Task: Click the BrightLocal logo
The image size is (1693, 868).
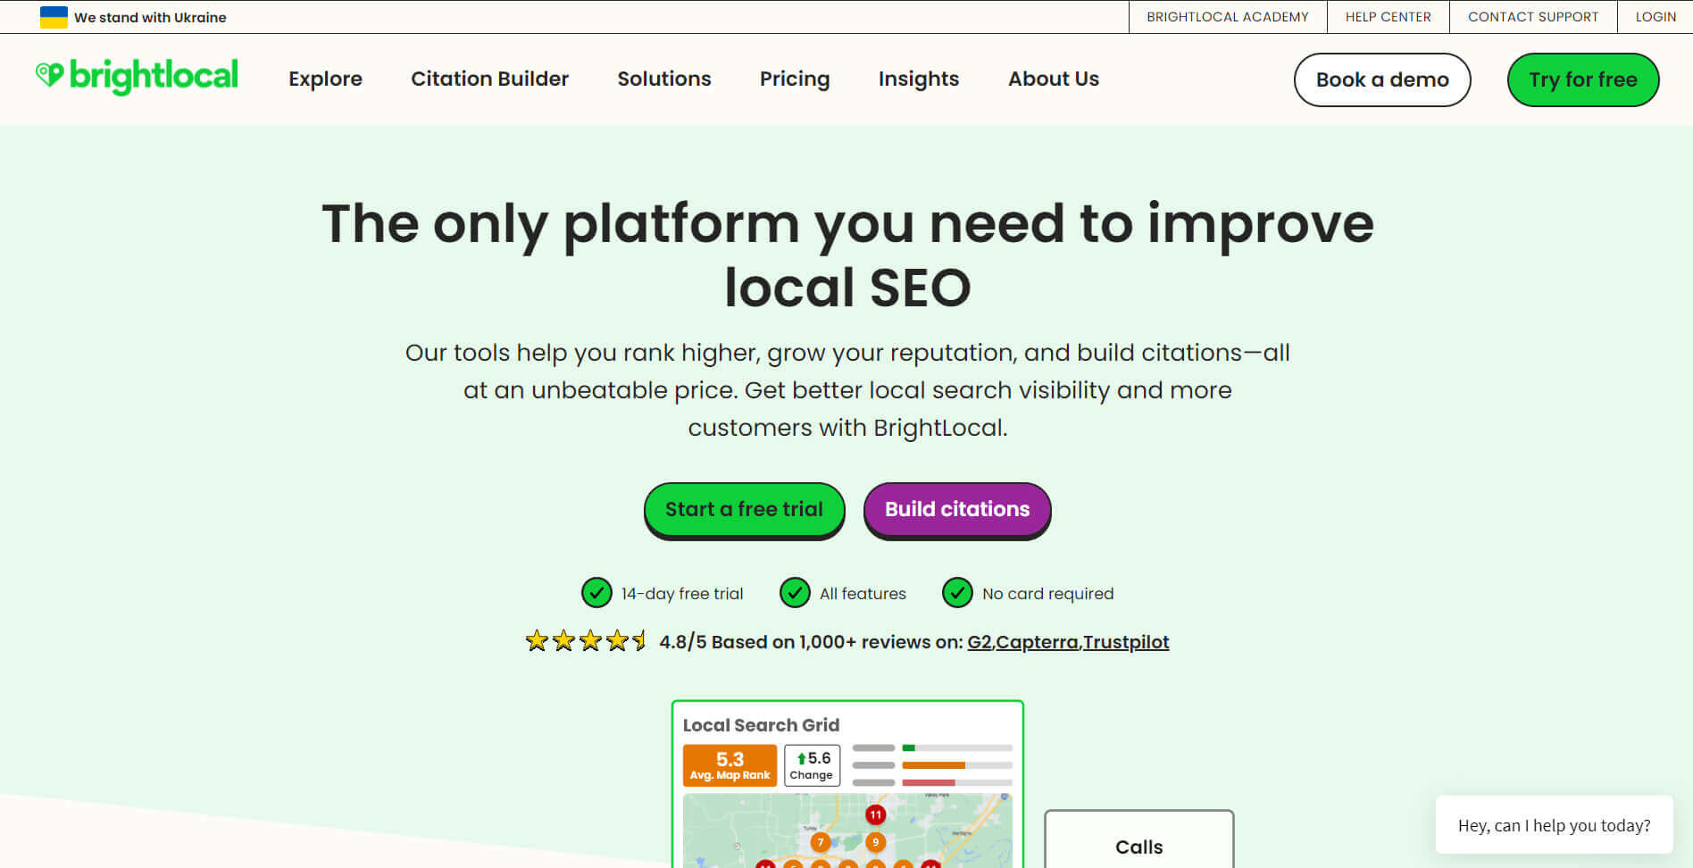Action: pyautogui.click(x=137, y=77)
